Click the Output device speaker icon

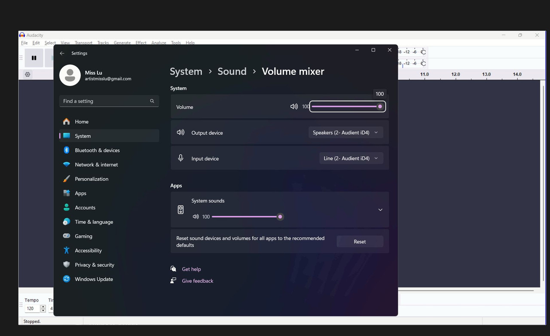click(180, 132)
